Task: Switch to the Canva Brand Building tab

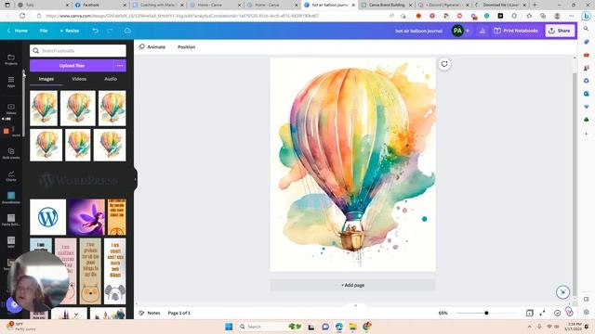Action: (387, 5)
